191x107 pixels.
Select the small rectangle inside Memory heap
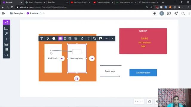(x=77, y=51)
